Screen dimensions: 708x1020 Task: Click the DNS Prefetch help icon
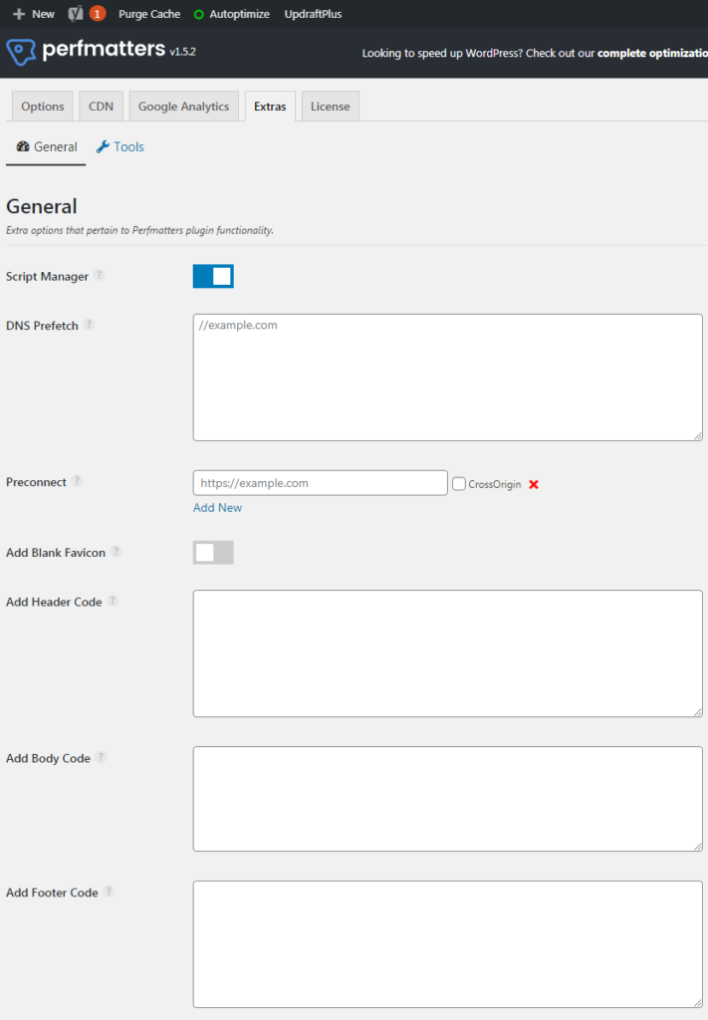coord(90,325)
